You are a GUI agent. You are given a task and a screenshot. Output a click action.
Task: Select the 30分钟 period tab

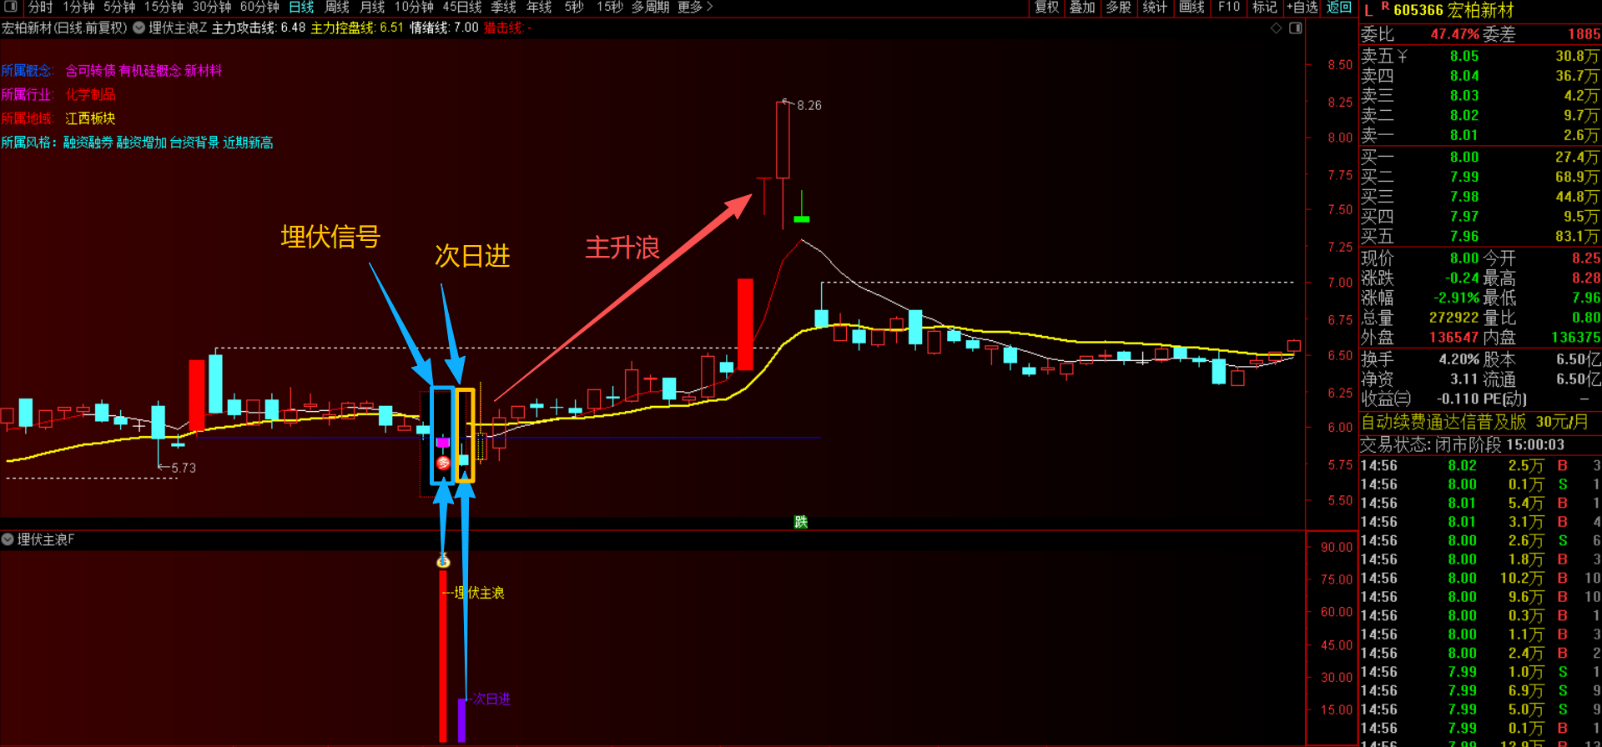pyautogui.click(x=212, y=7)
